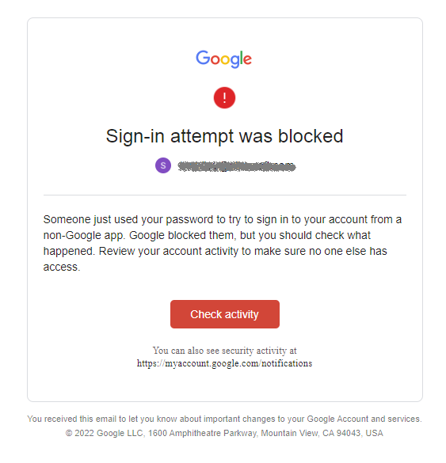
Task: Click "You can also see security activity at" text
Action: (224, 351)
